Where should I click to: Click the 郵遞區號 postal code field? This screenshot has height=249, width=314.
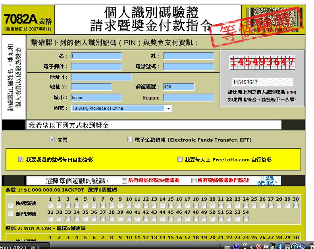click(178, 87)
